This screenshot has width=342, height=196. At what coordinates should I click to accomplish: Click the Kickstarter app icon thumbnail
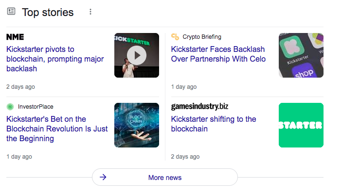pos(301,55)
